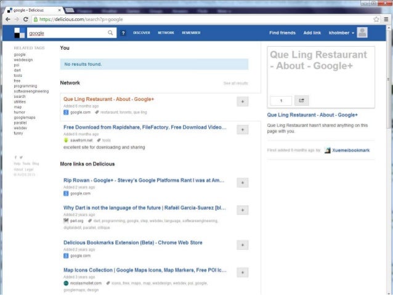The image size is (393, 295).
Task: Select related tag humor
Action: click(x=20, y=112)
